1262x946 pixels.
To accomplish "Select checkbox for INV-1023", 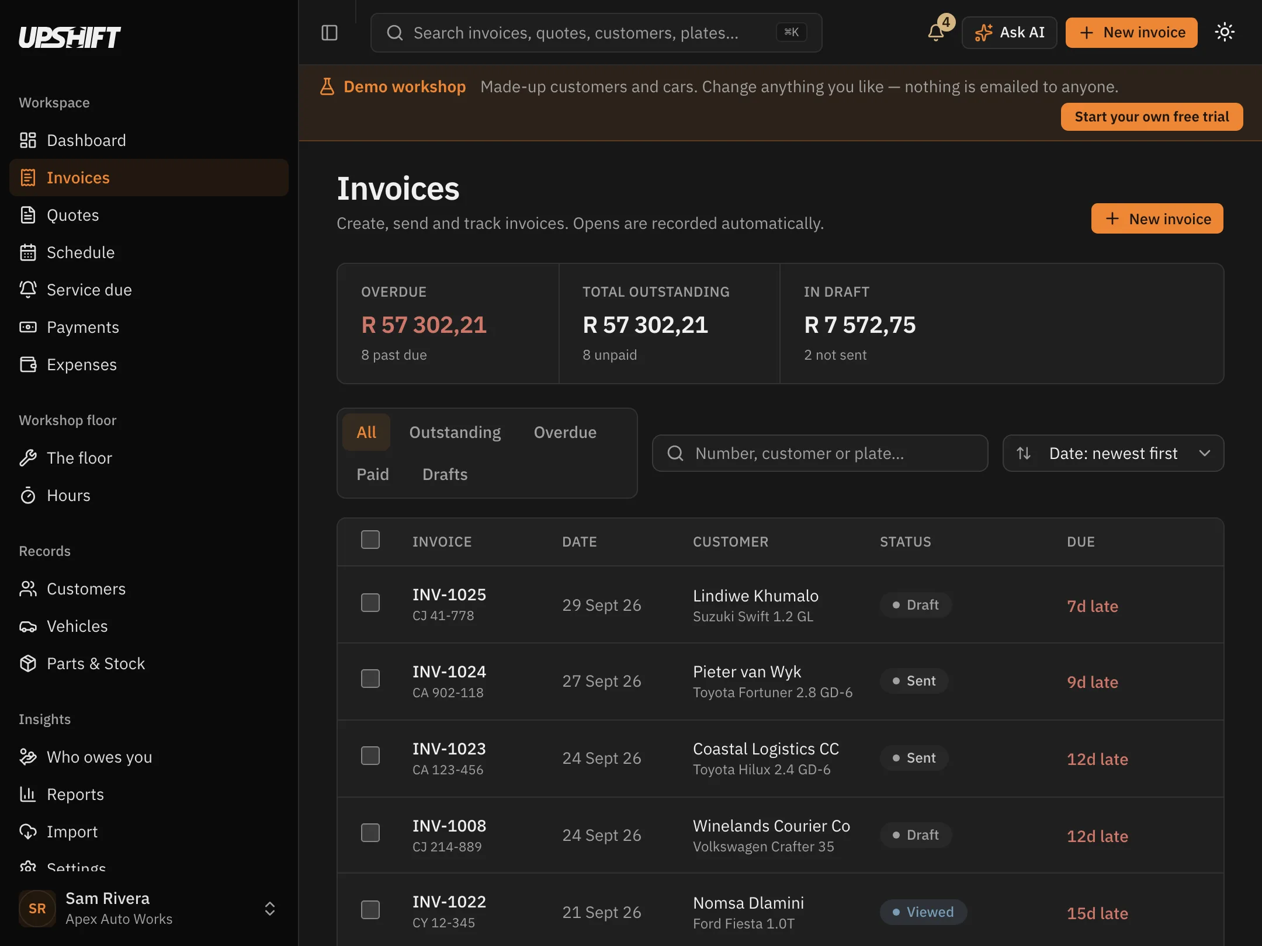I will click(x=370, y=756).
